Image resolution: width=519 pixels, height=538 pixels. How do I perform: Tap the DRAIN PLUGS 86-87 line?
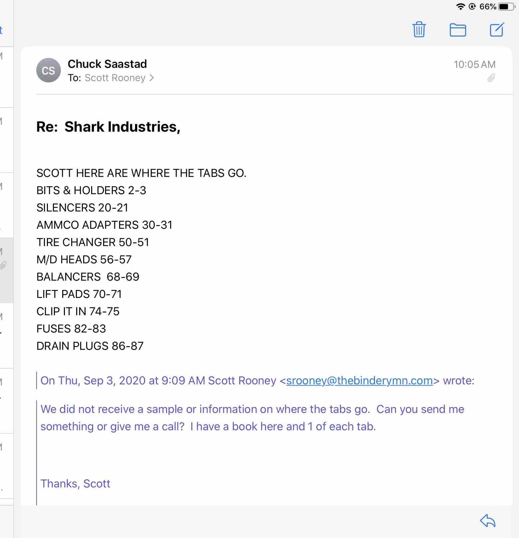90,346
